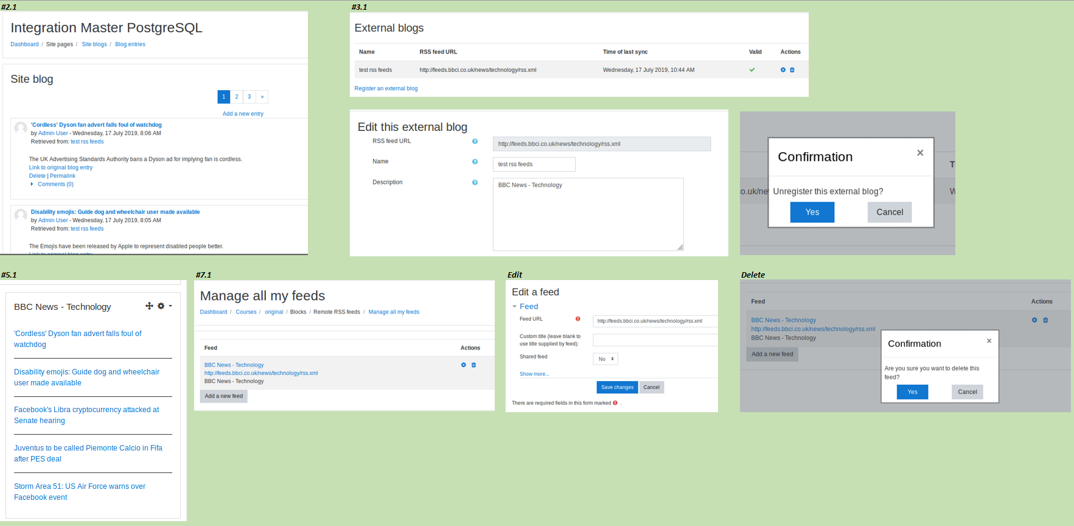Click Link to original blog entry

pyautogui.click(x=61, y=167)
